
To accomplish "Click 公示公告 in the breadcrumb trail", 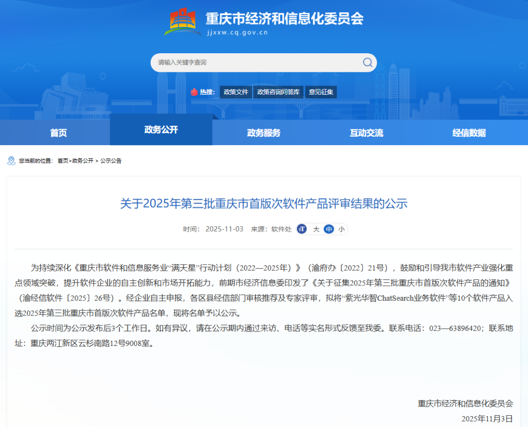I will tap(111, 161).
